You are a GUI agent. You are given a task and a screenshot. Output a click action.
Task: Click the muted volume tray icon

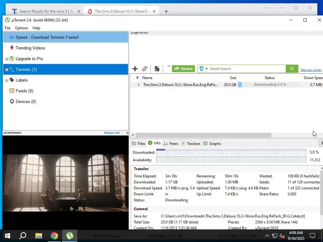[282, 236]
